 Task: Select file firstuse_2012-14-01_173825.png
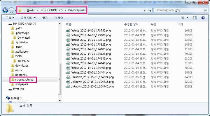[x=91, y=44]
